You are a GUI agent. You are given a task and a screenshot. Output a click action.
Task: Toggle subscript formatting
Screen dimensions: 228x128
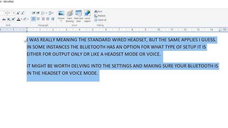9,19
